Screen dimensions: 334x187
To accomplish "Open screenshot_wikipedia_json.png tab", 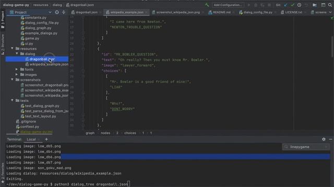I will 178,12.
